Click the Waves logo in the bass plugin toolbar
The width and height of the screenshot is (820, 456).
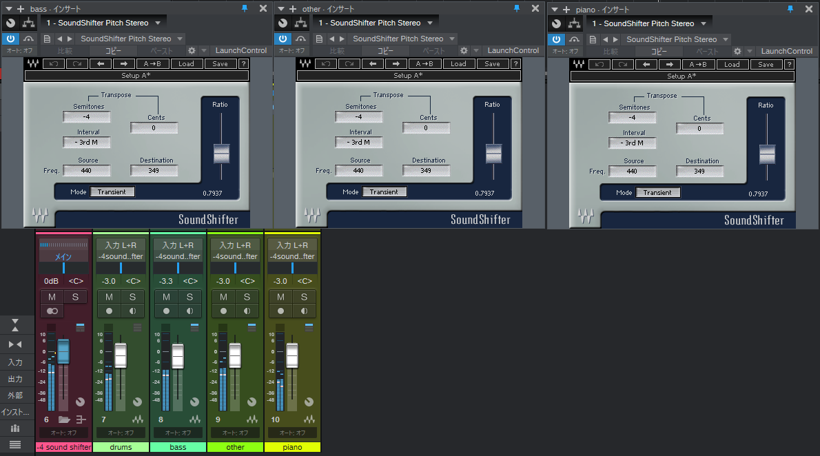click(x=33, y=64)
